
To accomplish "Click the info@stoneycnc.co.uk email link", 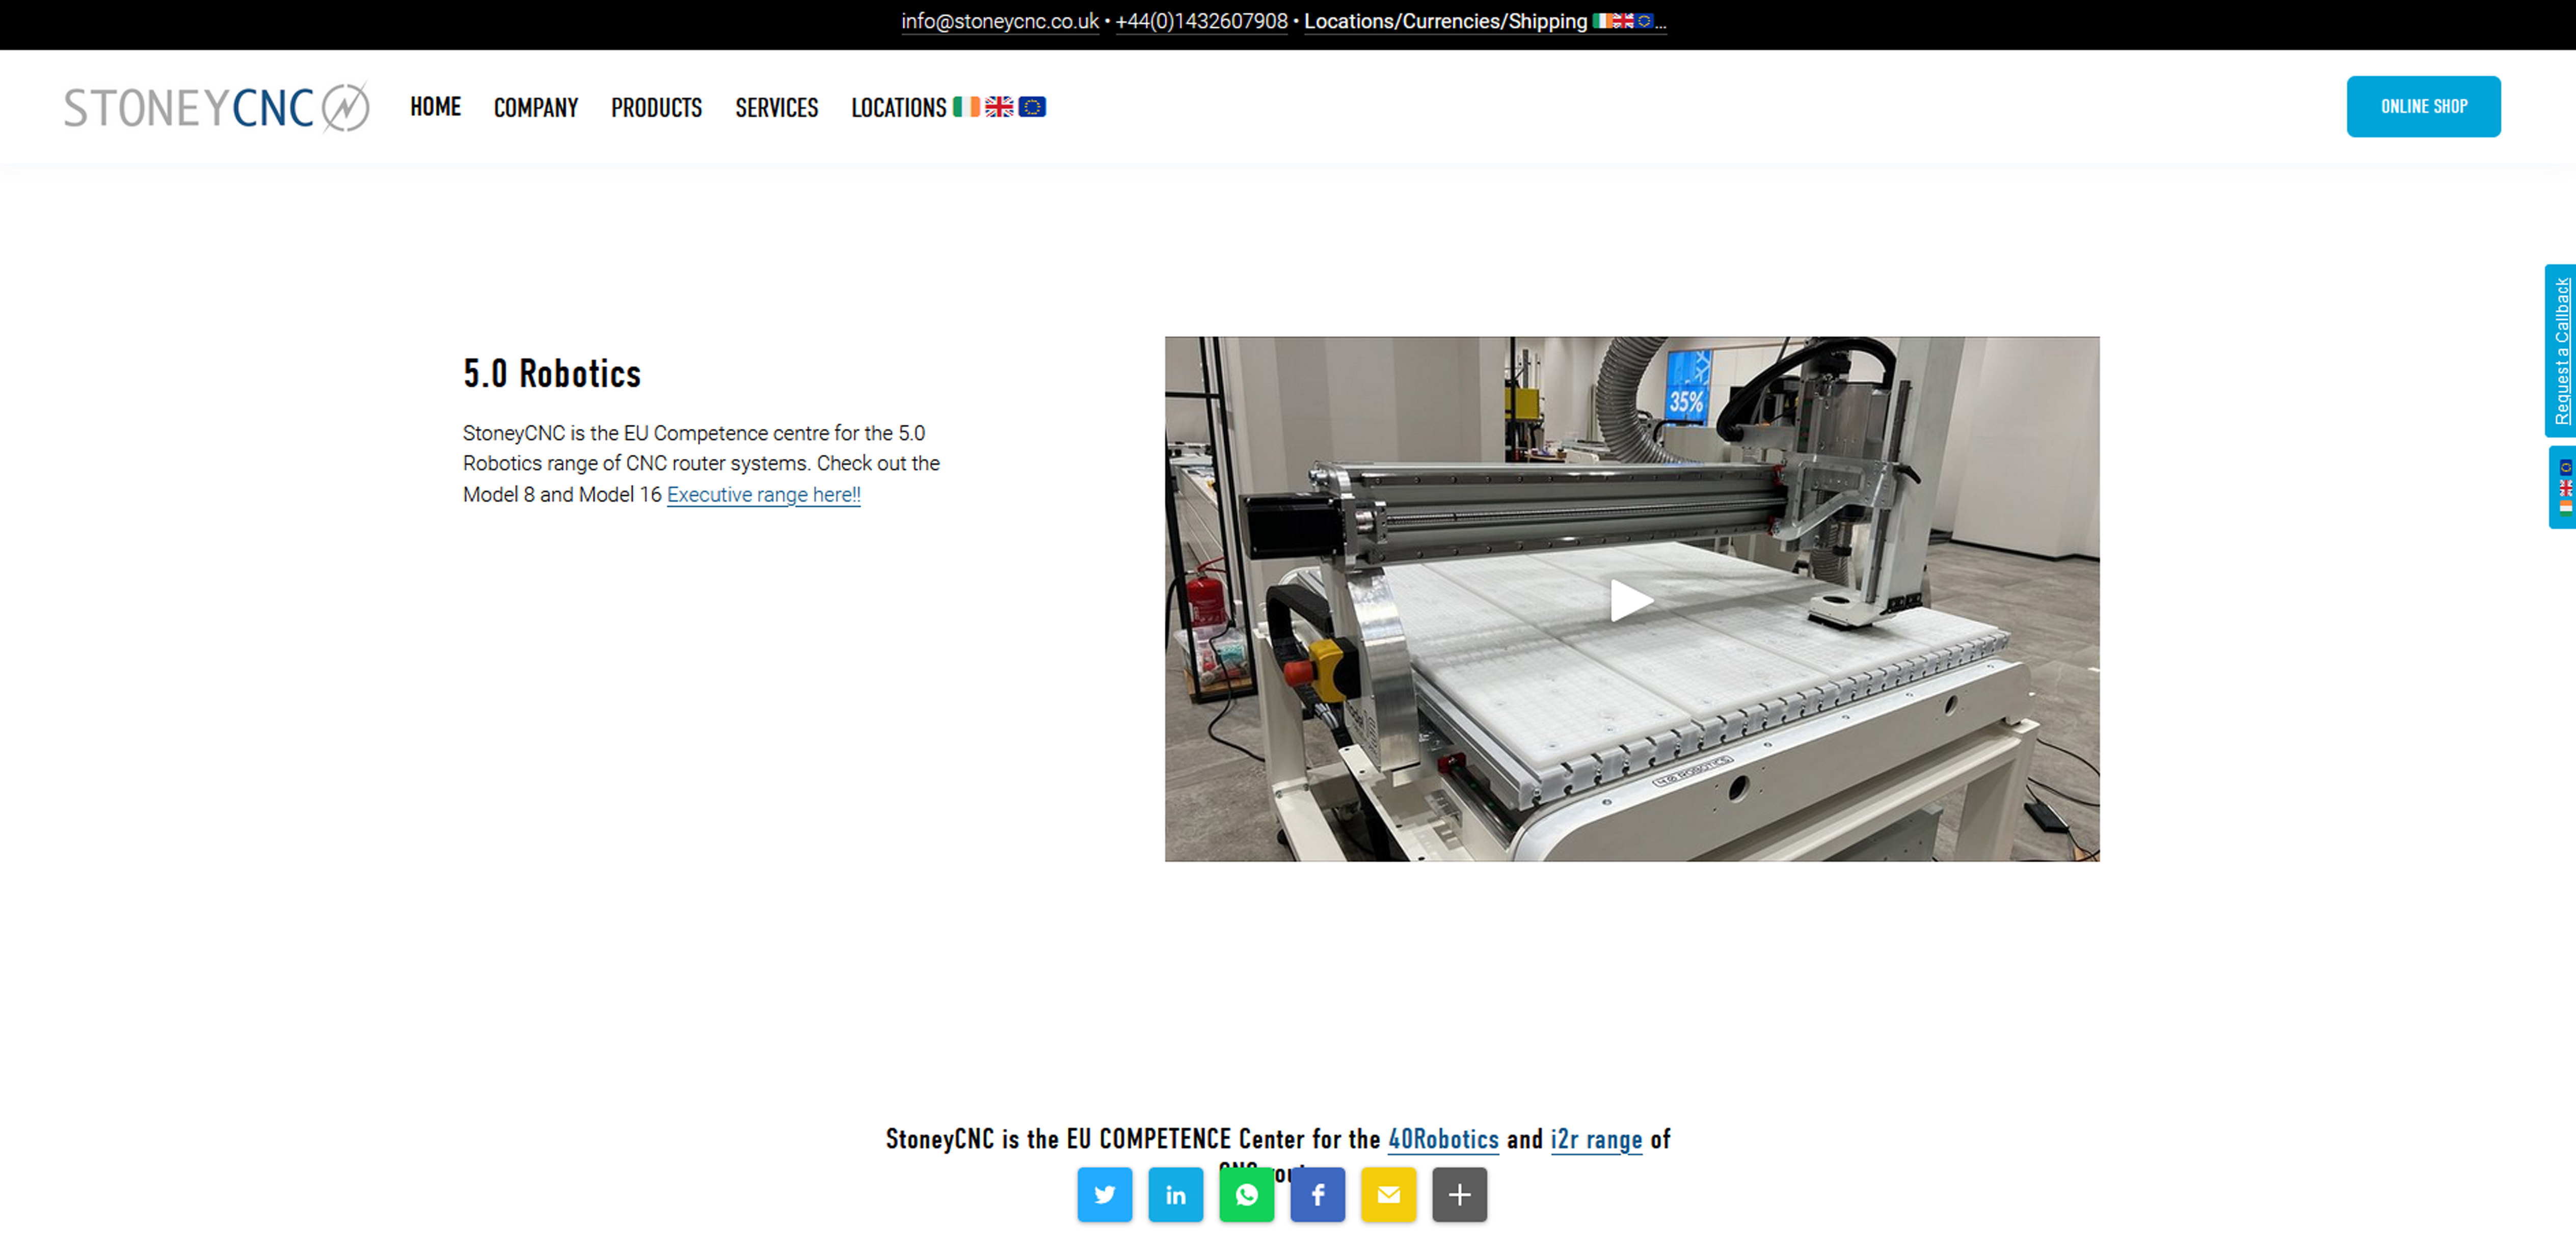I will click(x=1000, y=21).
